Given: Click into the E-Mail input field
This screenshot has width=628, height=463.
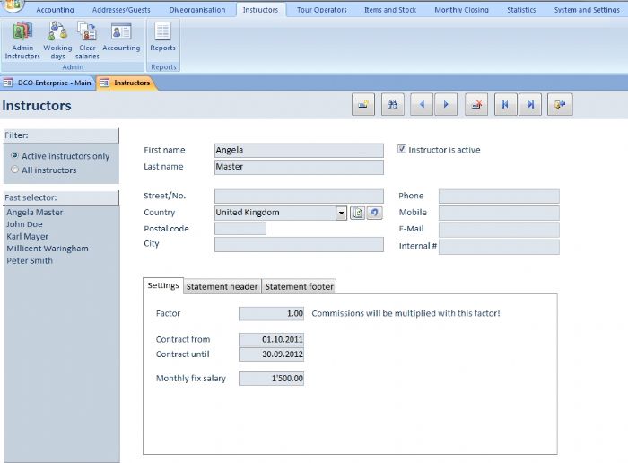Looking at the screenshot, I should click(498, 230).
